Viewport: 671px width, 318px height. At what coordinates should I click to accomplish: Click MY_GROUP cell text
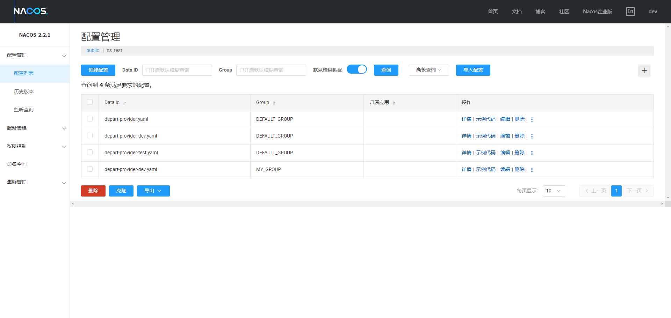tap(268, 170)
